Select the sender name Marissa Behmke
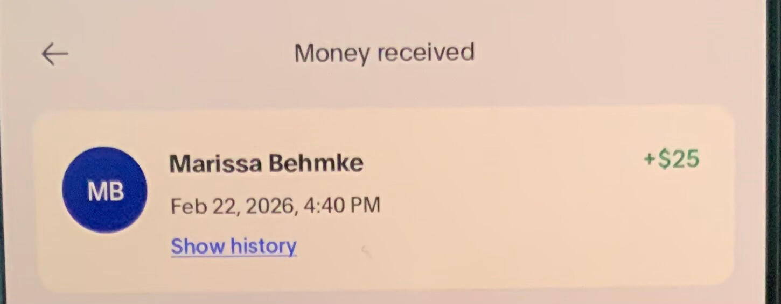The height and width of the screenshot is (304, 781). tap(266, 163)
